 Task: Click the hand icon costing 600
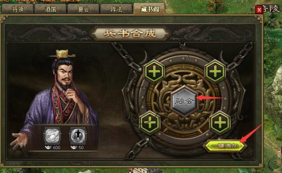tap(52, 136)
